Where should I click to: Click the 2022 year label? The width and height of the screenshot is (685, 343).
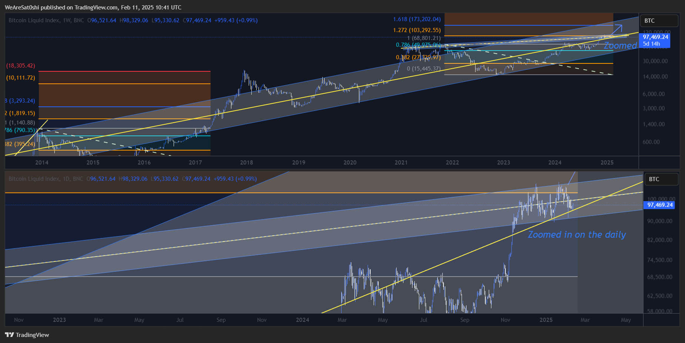click(452, 163)
